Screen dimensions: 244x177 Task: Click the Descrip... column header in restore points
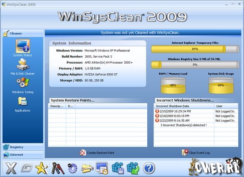[57, 106]
